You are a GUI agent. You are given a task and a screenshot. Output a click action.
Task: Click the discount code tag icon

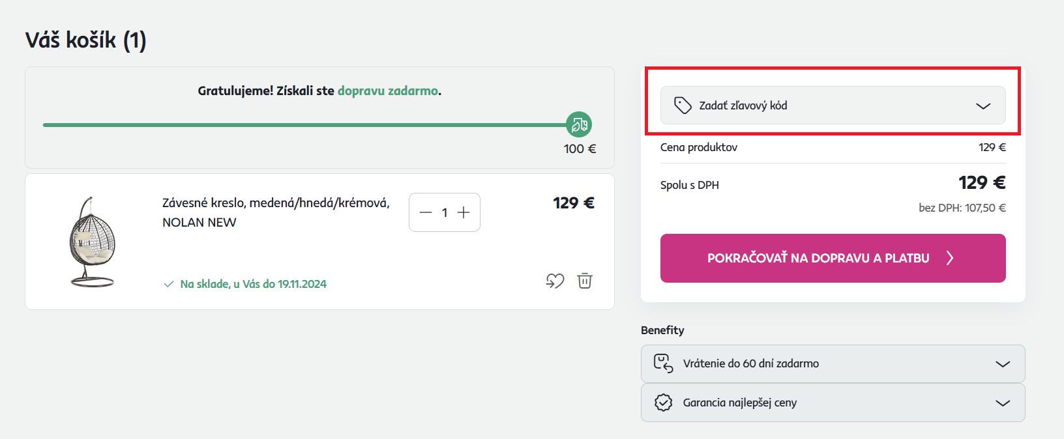(x=682, y=106)
